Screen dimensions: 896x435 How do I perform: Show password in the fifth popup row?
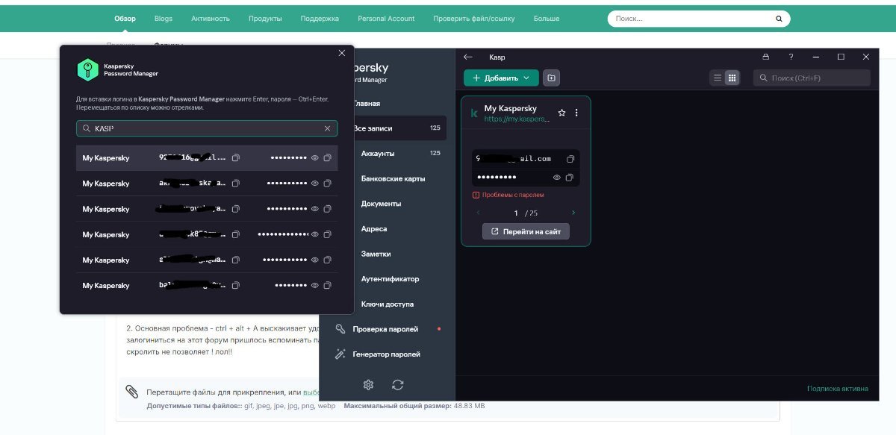315,260
